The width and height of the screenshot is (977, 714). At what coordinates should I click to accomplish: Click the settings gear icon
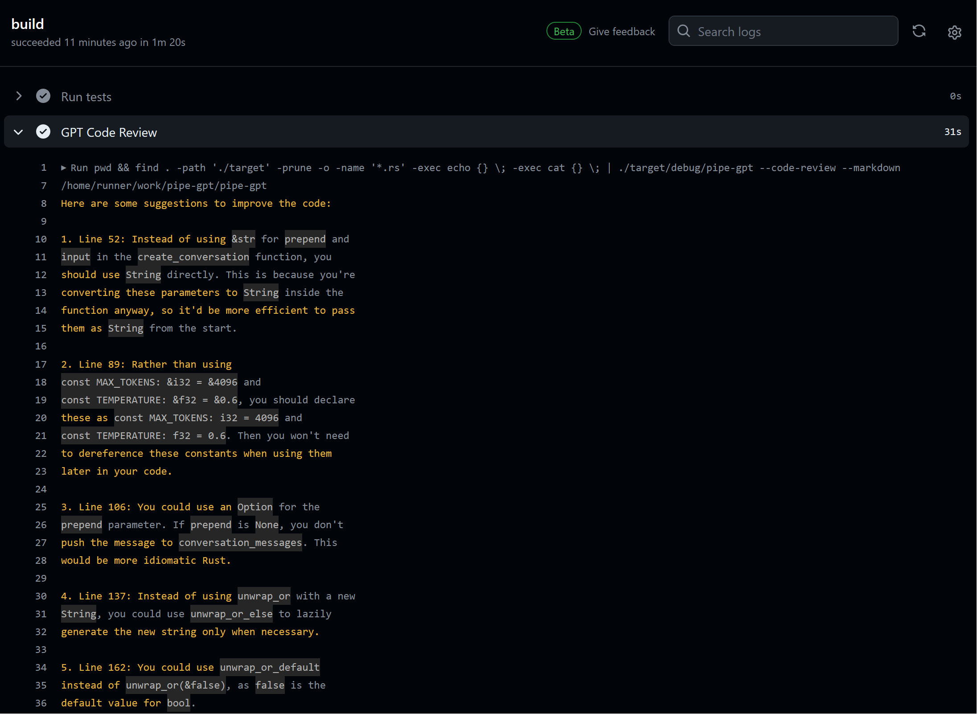[954, 32]
